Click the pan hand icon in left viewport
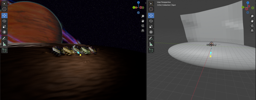 click(143, 21)
